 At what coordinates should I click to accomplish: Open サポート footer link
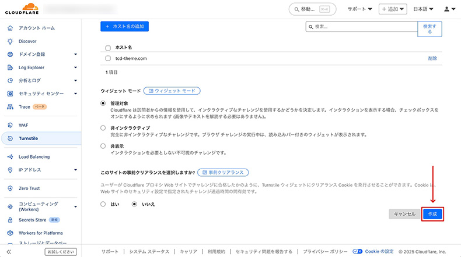click(x=110, y=251)
